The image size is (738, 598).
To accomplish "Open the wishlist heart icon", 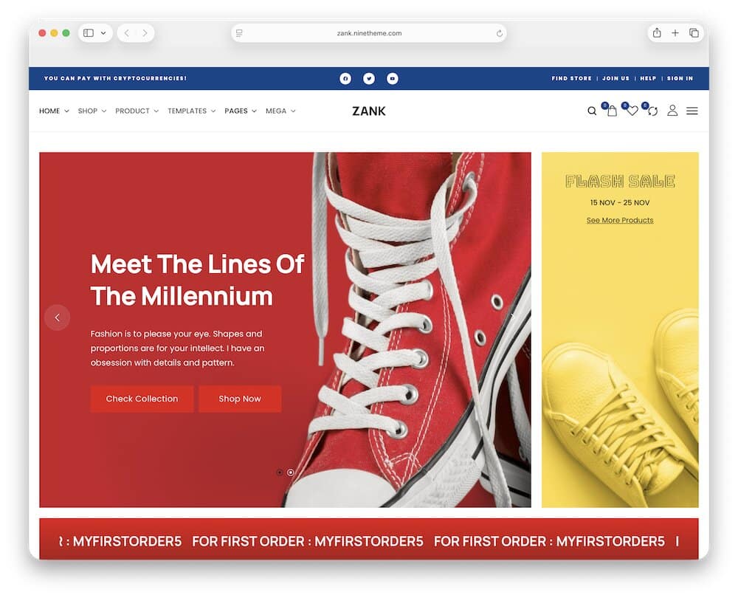I will pyautogui.click(x=632, y=111).
